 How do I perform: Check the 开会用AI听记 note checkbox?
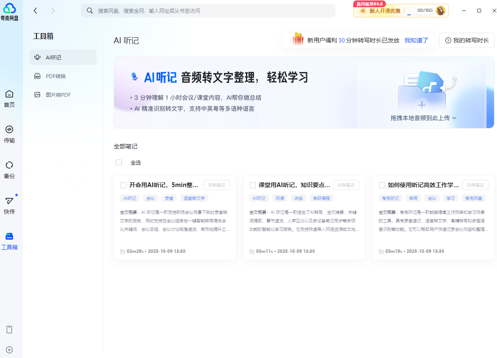(123, 185)
